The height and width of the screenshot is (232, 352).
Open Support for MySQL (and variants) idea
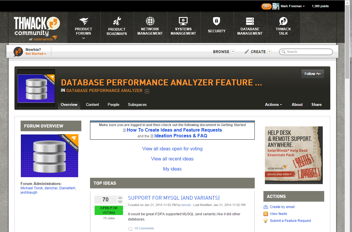click(174, 198)
